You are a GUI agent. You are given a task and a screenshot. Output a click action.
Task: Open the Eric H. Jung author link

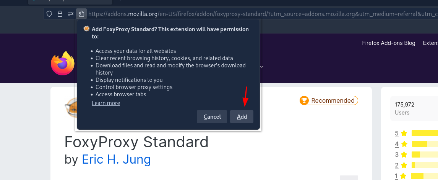(116, 159)
